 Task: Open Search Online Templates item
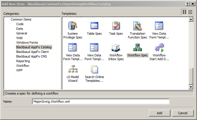[94, 69]
